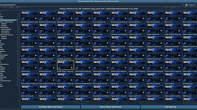Select AudioAmbienceBoosterPack category in sidebar
197x110 pixels.
(8, 20)
